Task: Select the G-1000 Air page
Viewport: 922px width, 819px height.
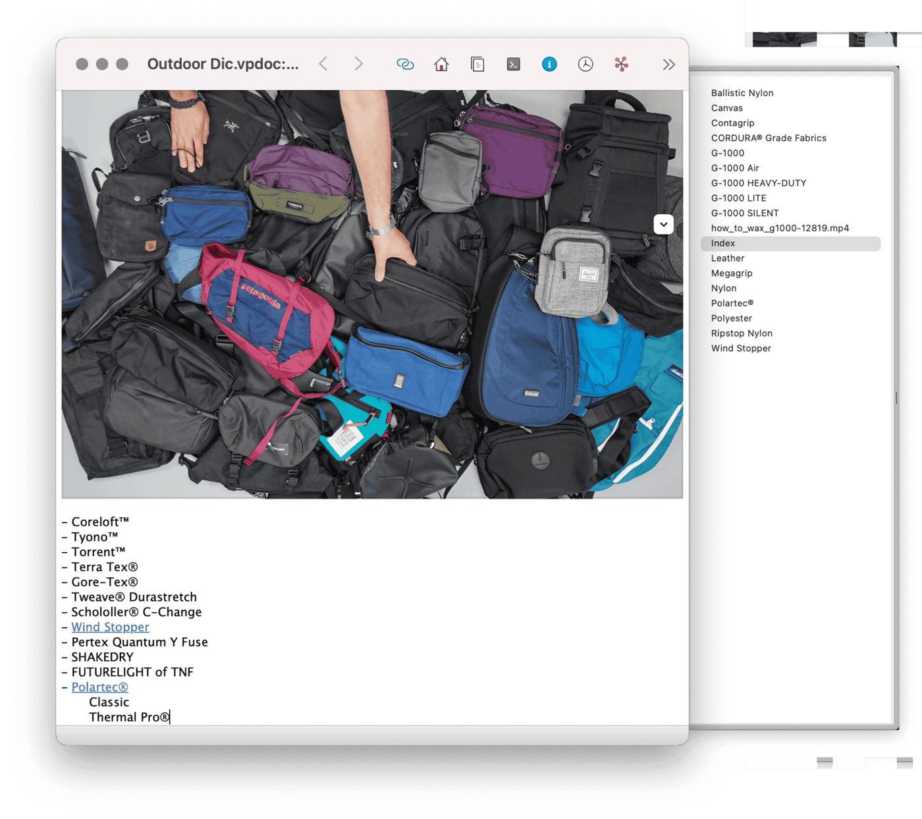Action: [x=735, y=168]
